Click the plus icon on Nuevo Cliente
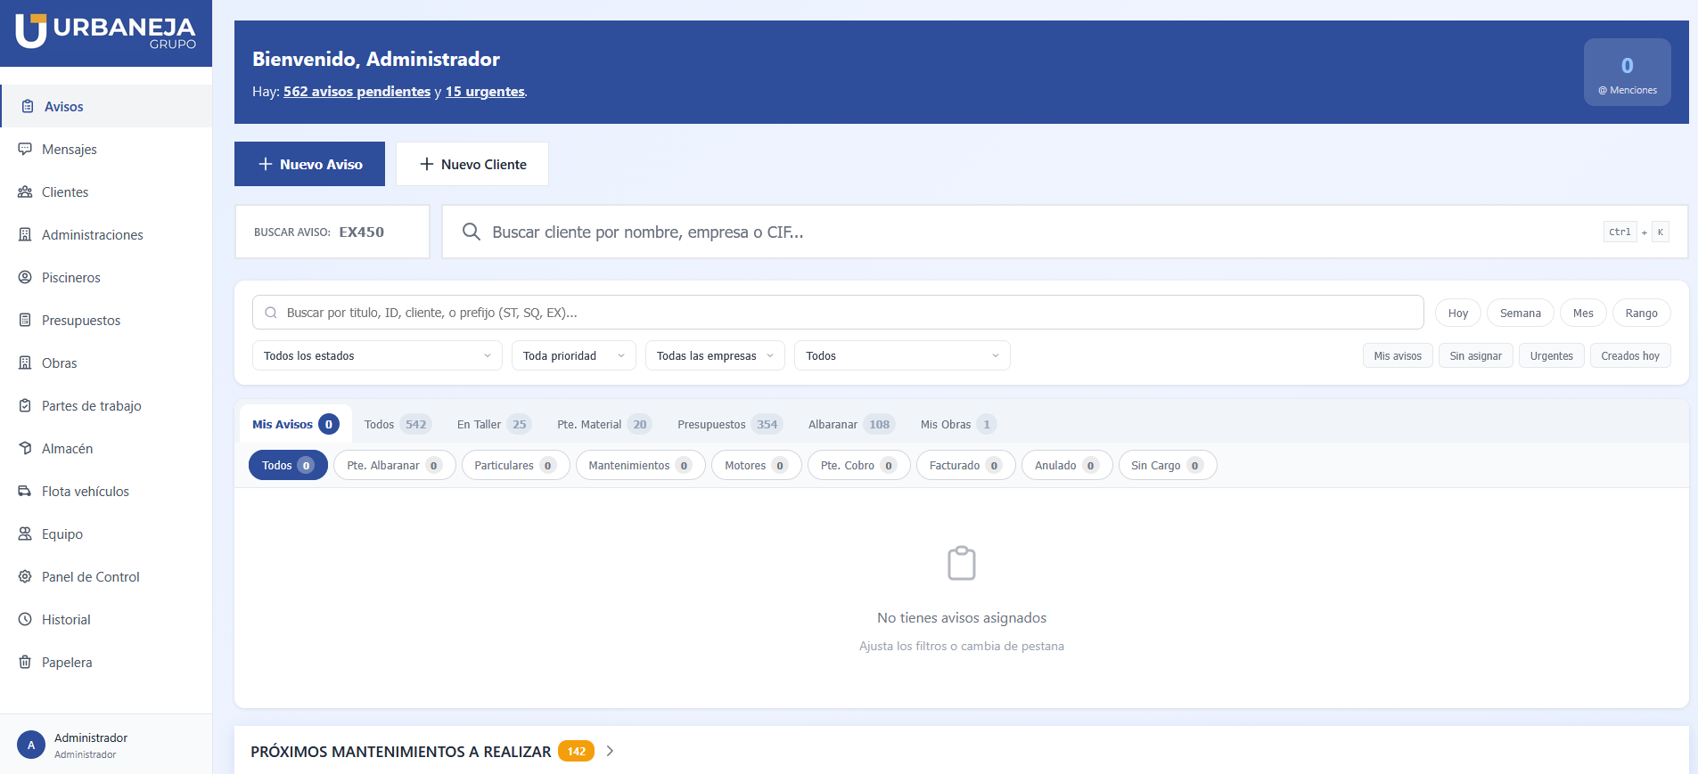The height and width of the screenshot is (774, 1698). click(x=427, y=164)
